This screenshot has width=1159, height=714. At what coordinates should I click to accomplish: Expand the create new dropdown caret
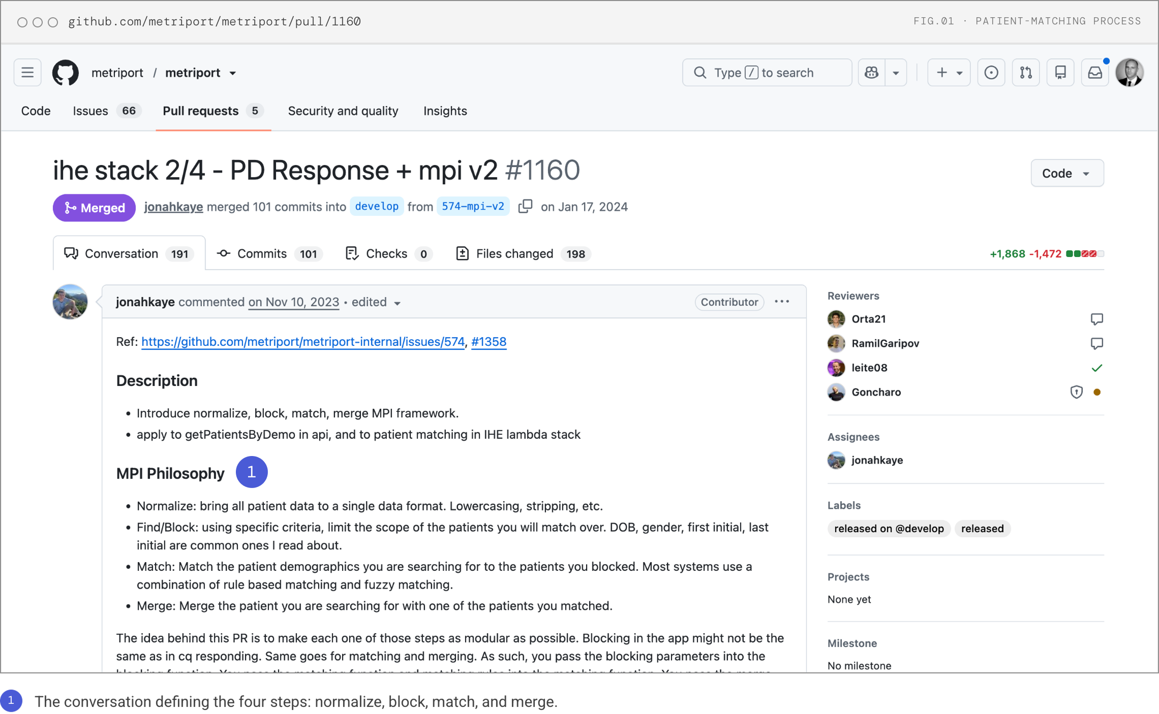960,73
